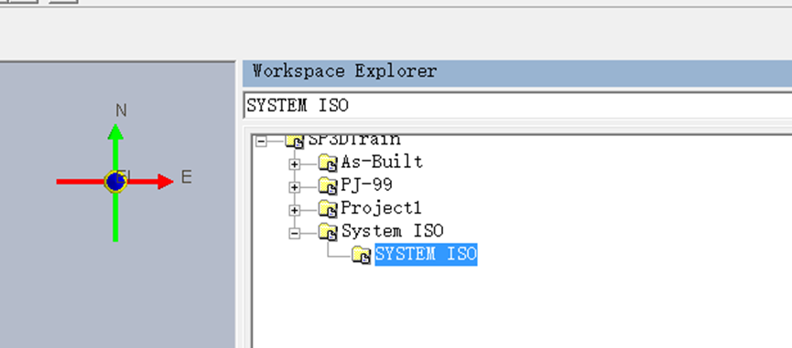The width and height of the screenshot is (792, 348).
Task: Expand the Project1 tree node
Action: [295, 210]
